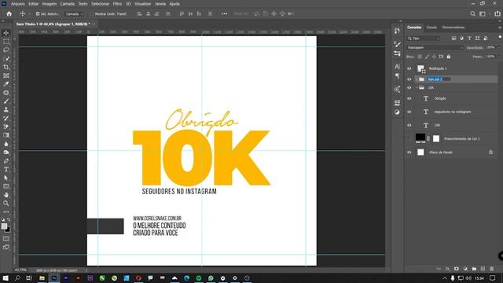Open the Imagem menu
Image resolution: width=503 pixels, height=283 pixels.
(50, 4)
